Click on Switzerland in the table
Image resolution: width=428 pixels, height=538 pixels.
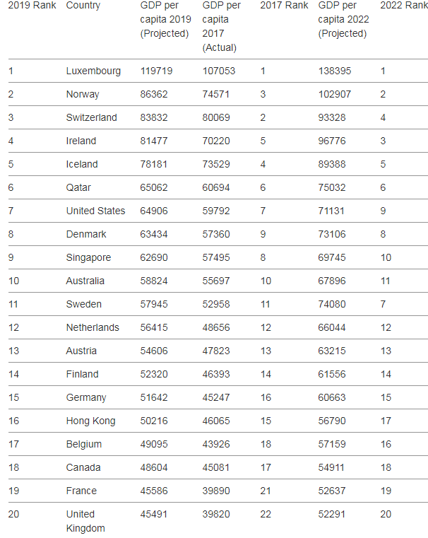[92, 117]
